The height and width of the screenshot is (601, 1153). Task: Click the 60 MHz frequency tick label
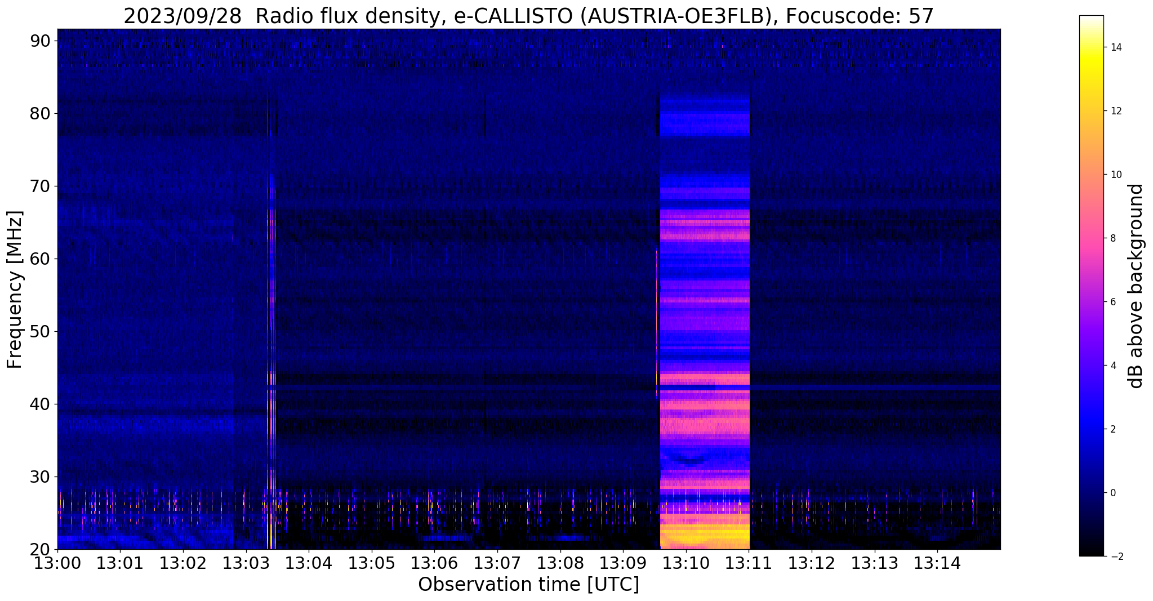(x=41, y=259)
